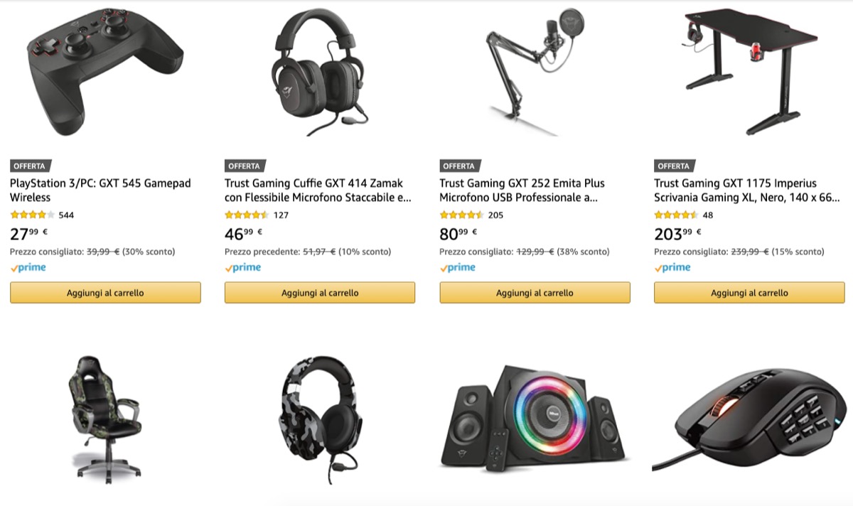The image size is (853, 506).
Task: View the 544 ratings for the gamepad
Action: (x=66, y=215)
